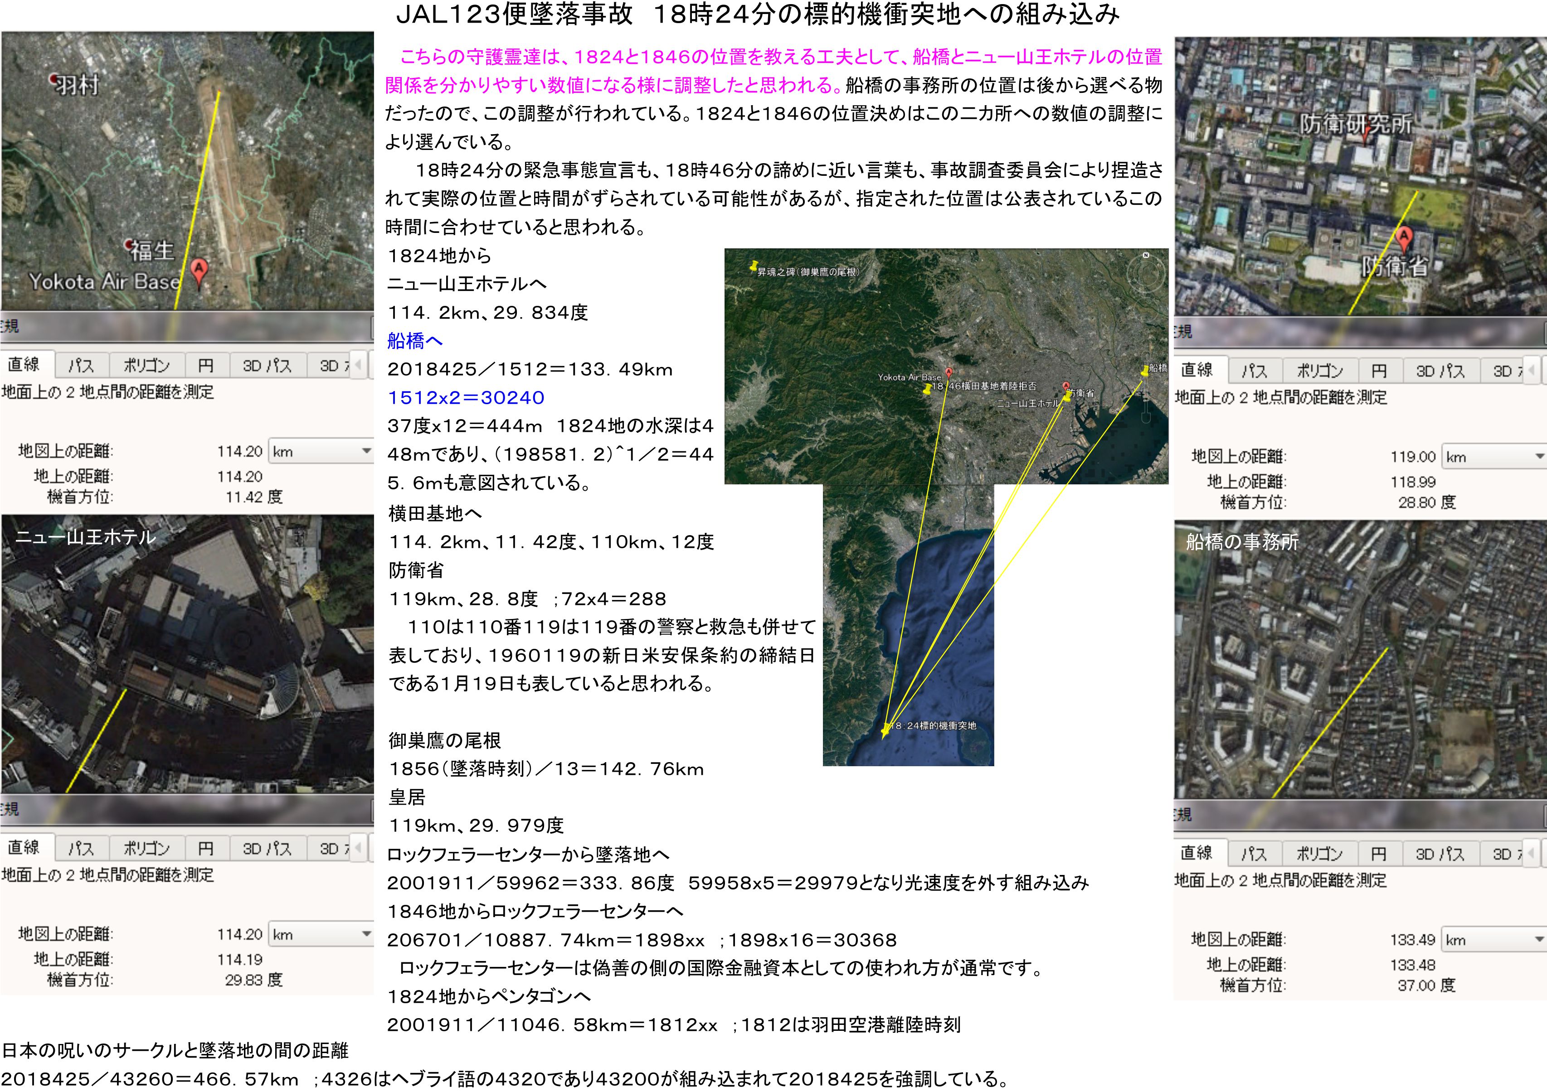1547x1092 pixels.
Task: Click the yellow pushpin at 昇魂之碑
Action: point(753,267)
